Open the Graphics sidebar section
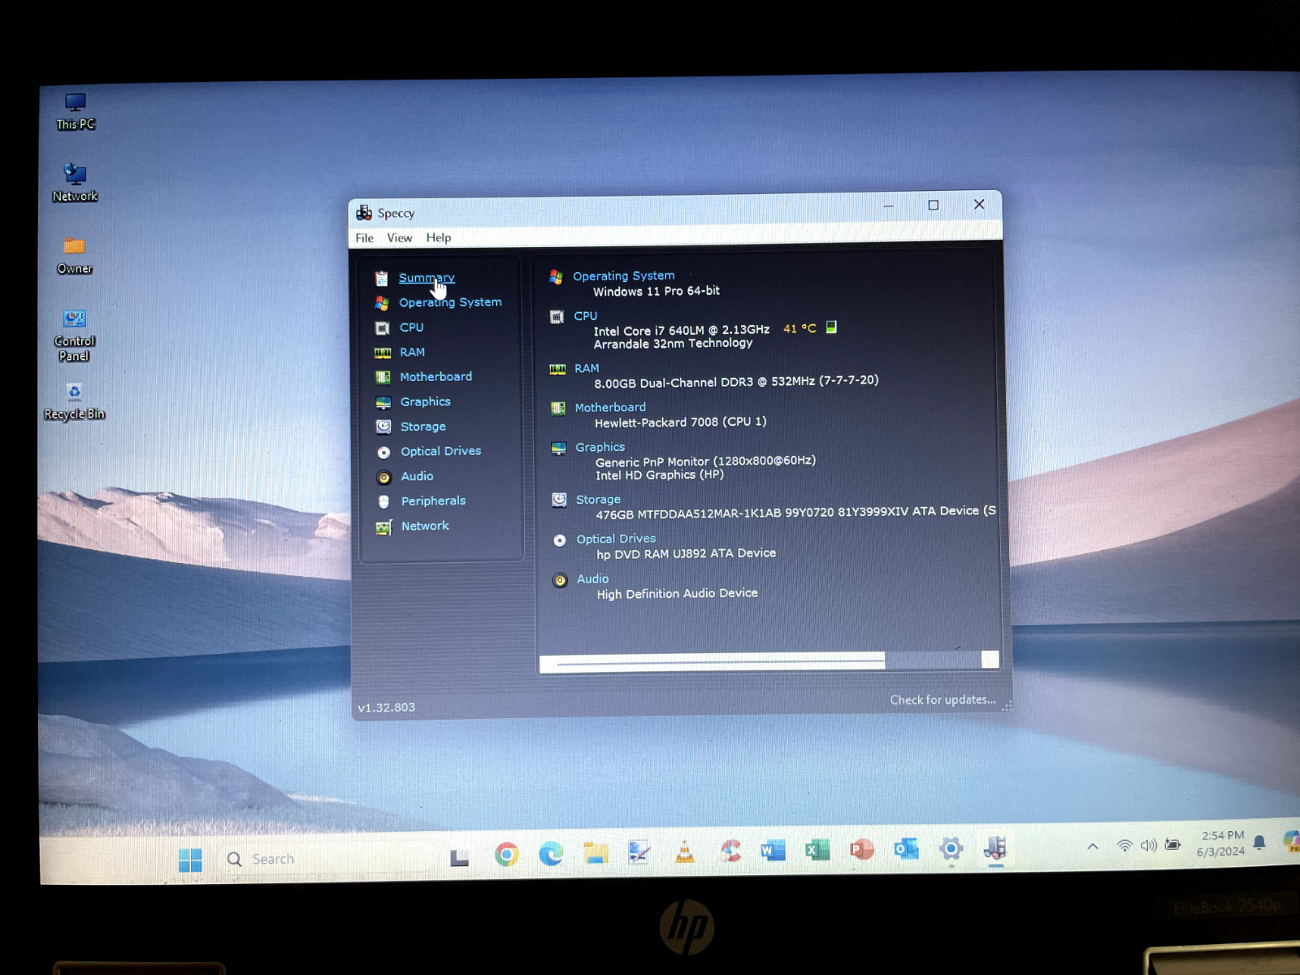The height and width of the screenshot is (975, 1300). pyautogui.click(x=425, y=401)
